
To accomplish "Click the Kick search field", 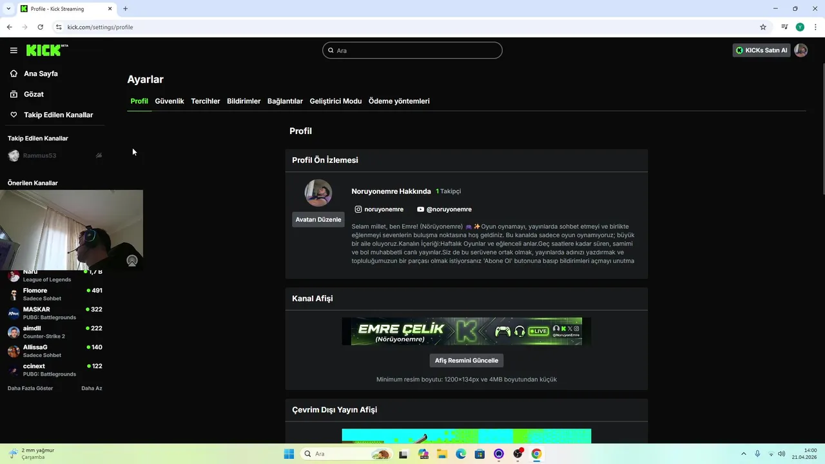I will pos(412,50).
